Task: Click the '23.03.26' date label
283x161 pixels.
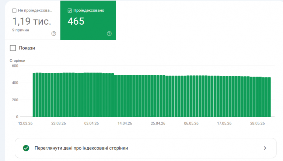Action: click(59, 123)
